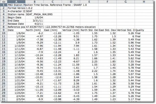The width and height of the screenshot is (156, 104).
Task: Click the '1/25/04' date cell
Action: (x=16, y=93)
